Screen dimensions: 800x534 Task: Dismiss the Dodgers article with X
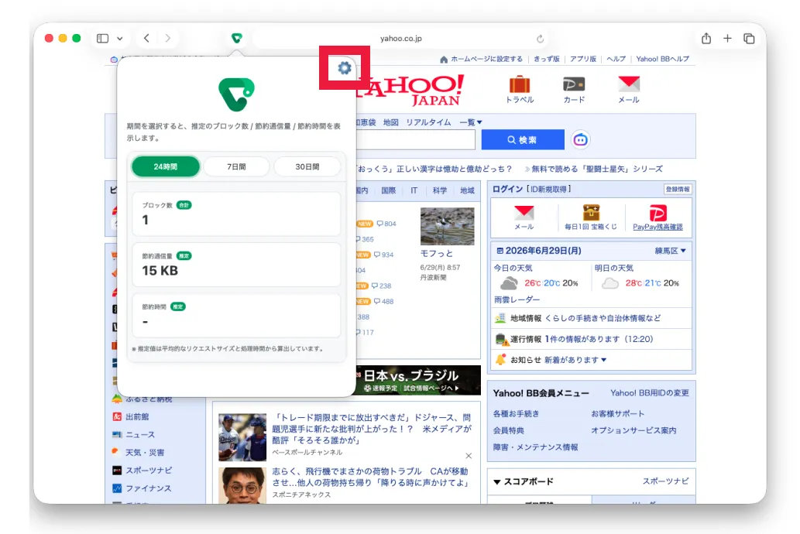(x=469, y=456)
